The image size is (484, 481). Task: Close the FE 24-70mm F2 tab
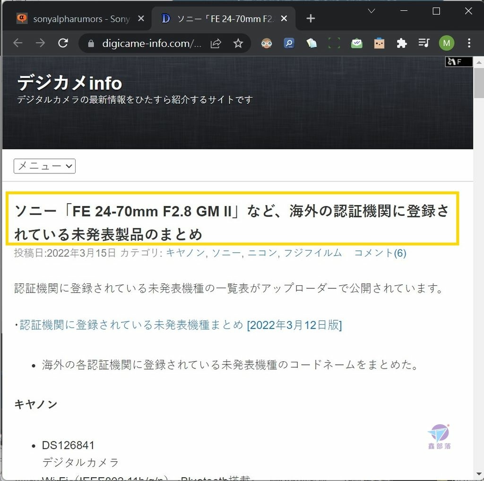tap(284, 18)
